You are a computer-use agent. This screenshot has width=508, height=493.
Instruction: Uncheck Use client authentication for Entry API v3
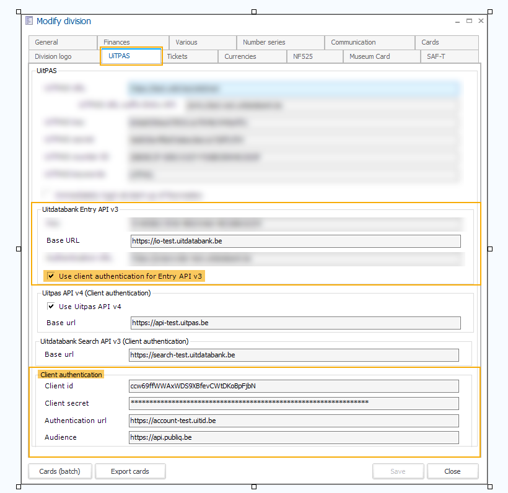tap(51, 276)
